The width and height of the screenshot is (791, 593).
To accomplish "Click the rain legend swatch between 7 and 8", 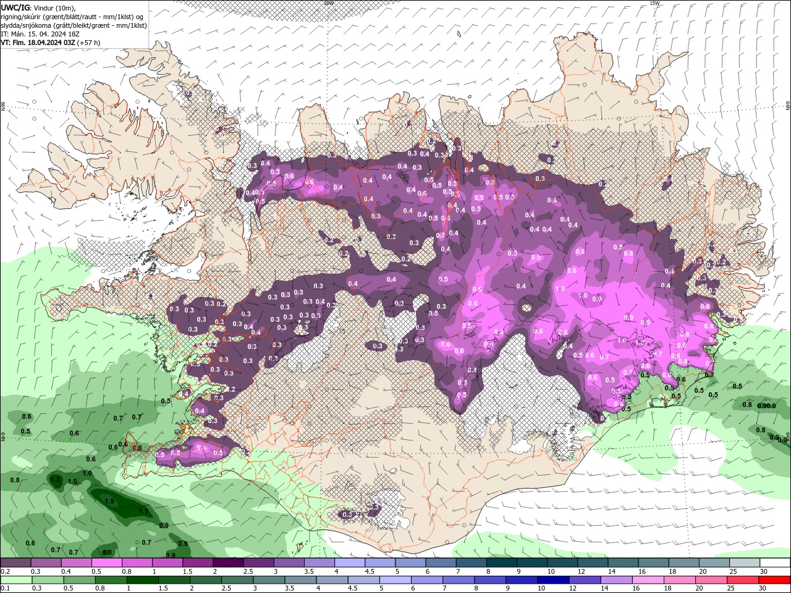I will click(x=458, y=580).
